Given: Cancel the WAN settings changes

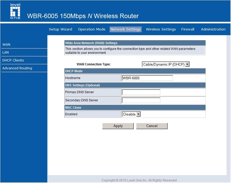Looking at the screenshot, I should coord(152,126).
